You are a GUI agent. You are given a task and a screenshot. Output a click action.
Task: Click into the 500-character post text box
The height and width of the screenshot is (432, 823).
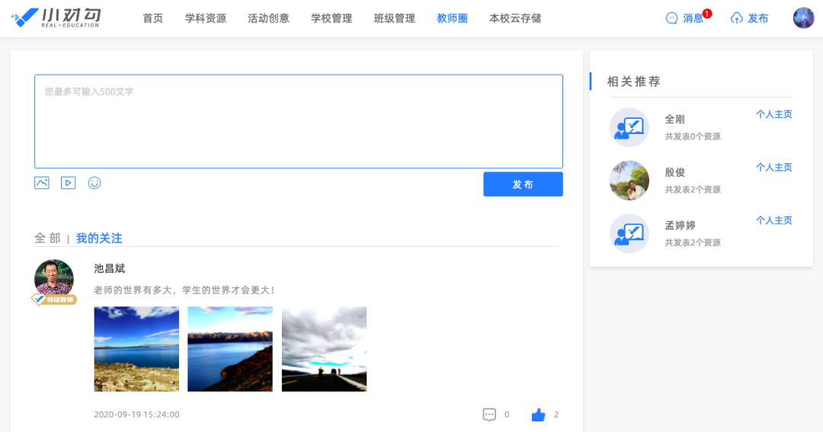(298, 121)
